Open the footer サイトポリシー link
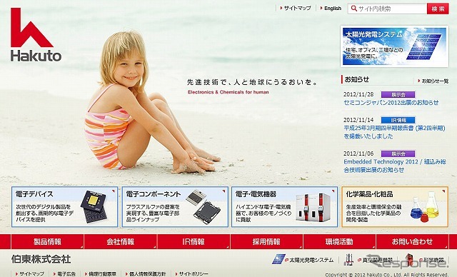The height and width of the screenshot is (277, 457). (x=194, y=274)
